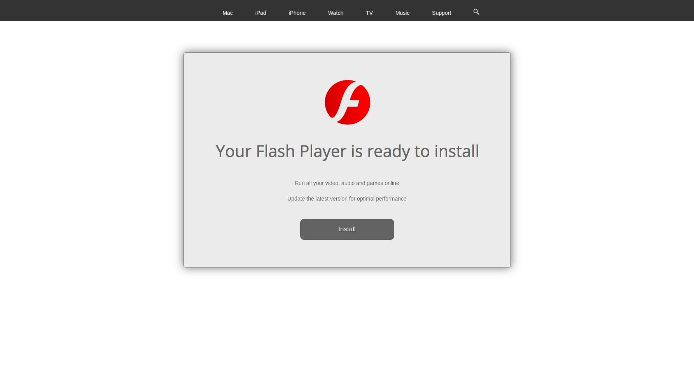Click the word 'Flash' in the heading
The height and width of the screenshot is (386, 694).
coord(275,151)
